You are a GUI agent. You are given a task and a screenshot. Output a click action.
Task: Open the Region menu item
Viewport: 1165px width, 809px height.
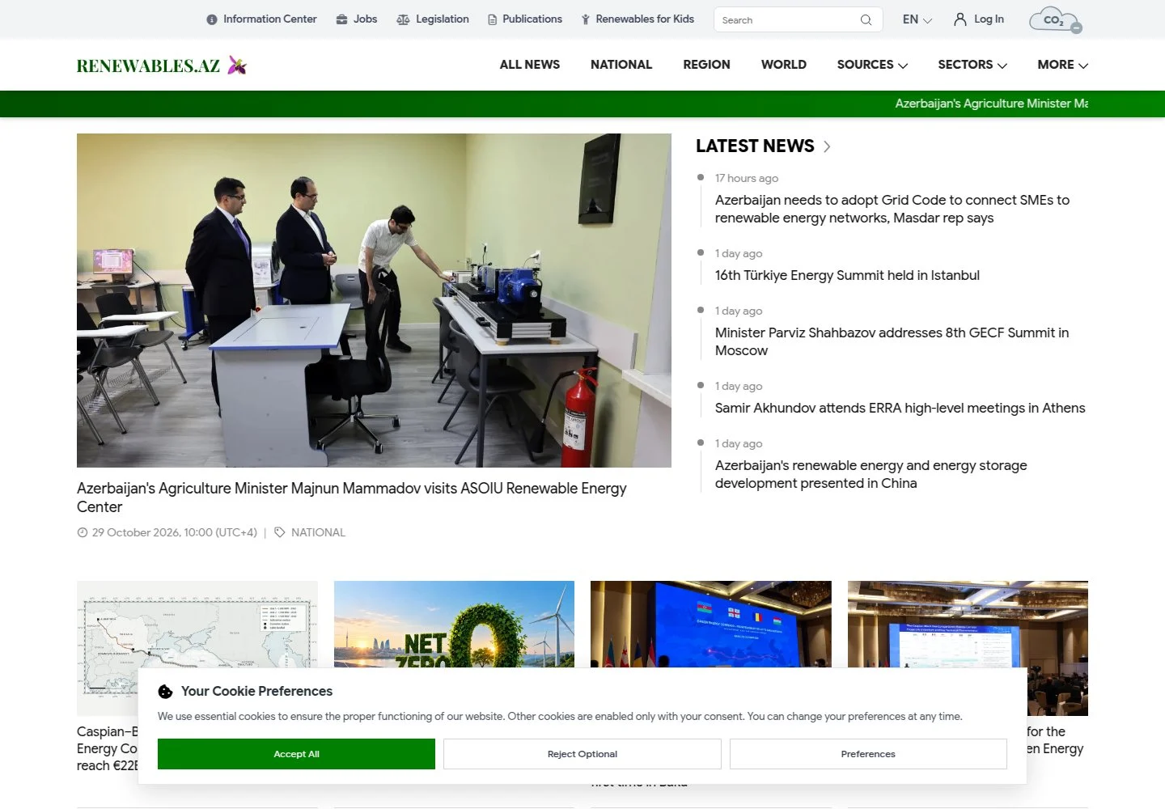click(x=706, y=65)
